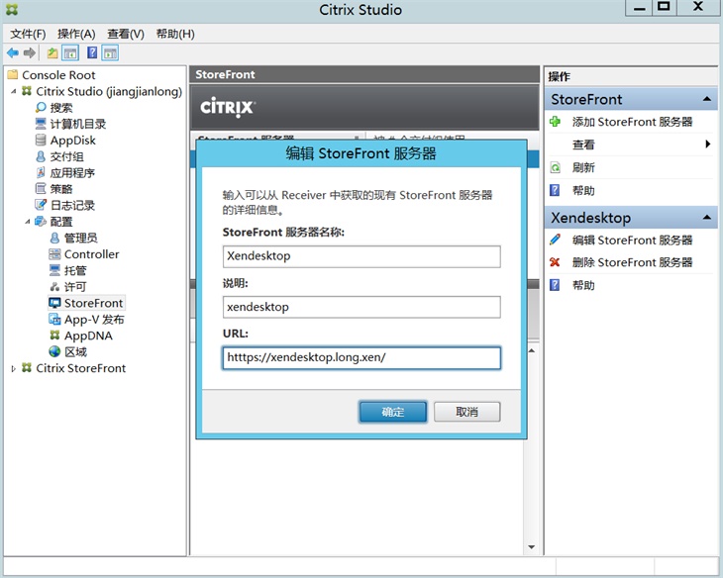Confirm with the 确定 button
723x578 pixels.
pyautogui.click(x=393, y=412)
